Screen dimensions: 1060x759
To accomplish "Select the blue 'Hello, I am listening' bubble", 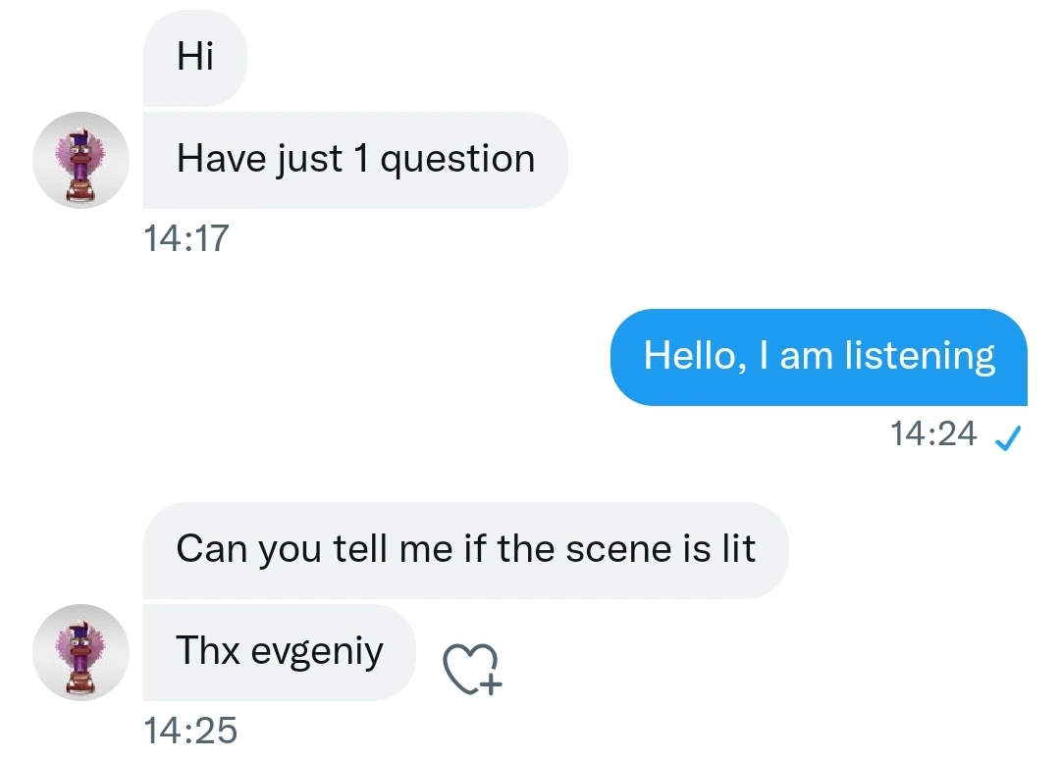I will [x=819, y=357].
